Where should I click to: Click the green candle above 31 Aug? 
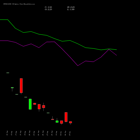point(57,122)
